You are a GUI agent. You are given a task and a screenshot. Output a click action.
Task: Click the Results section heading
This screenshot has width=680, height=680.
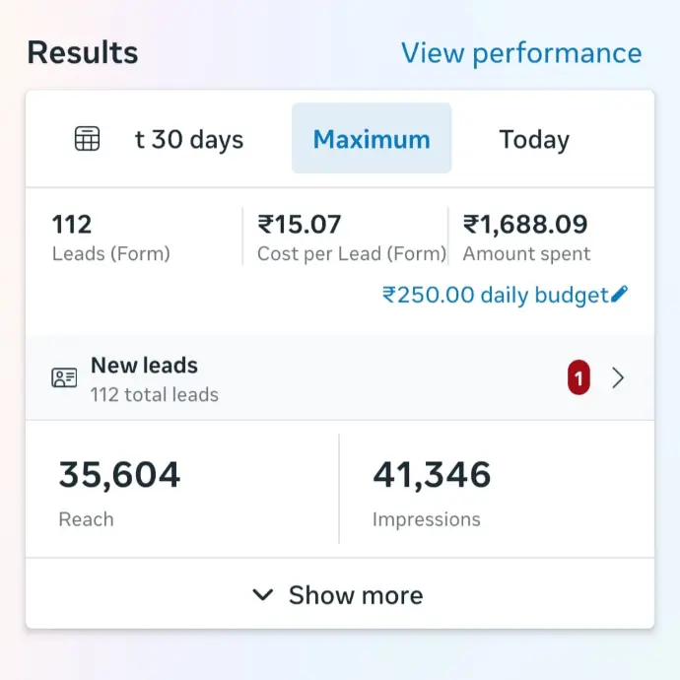(83, 52)
